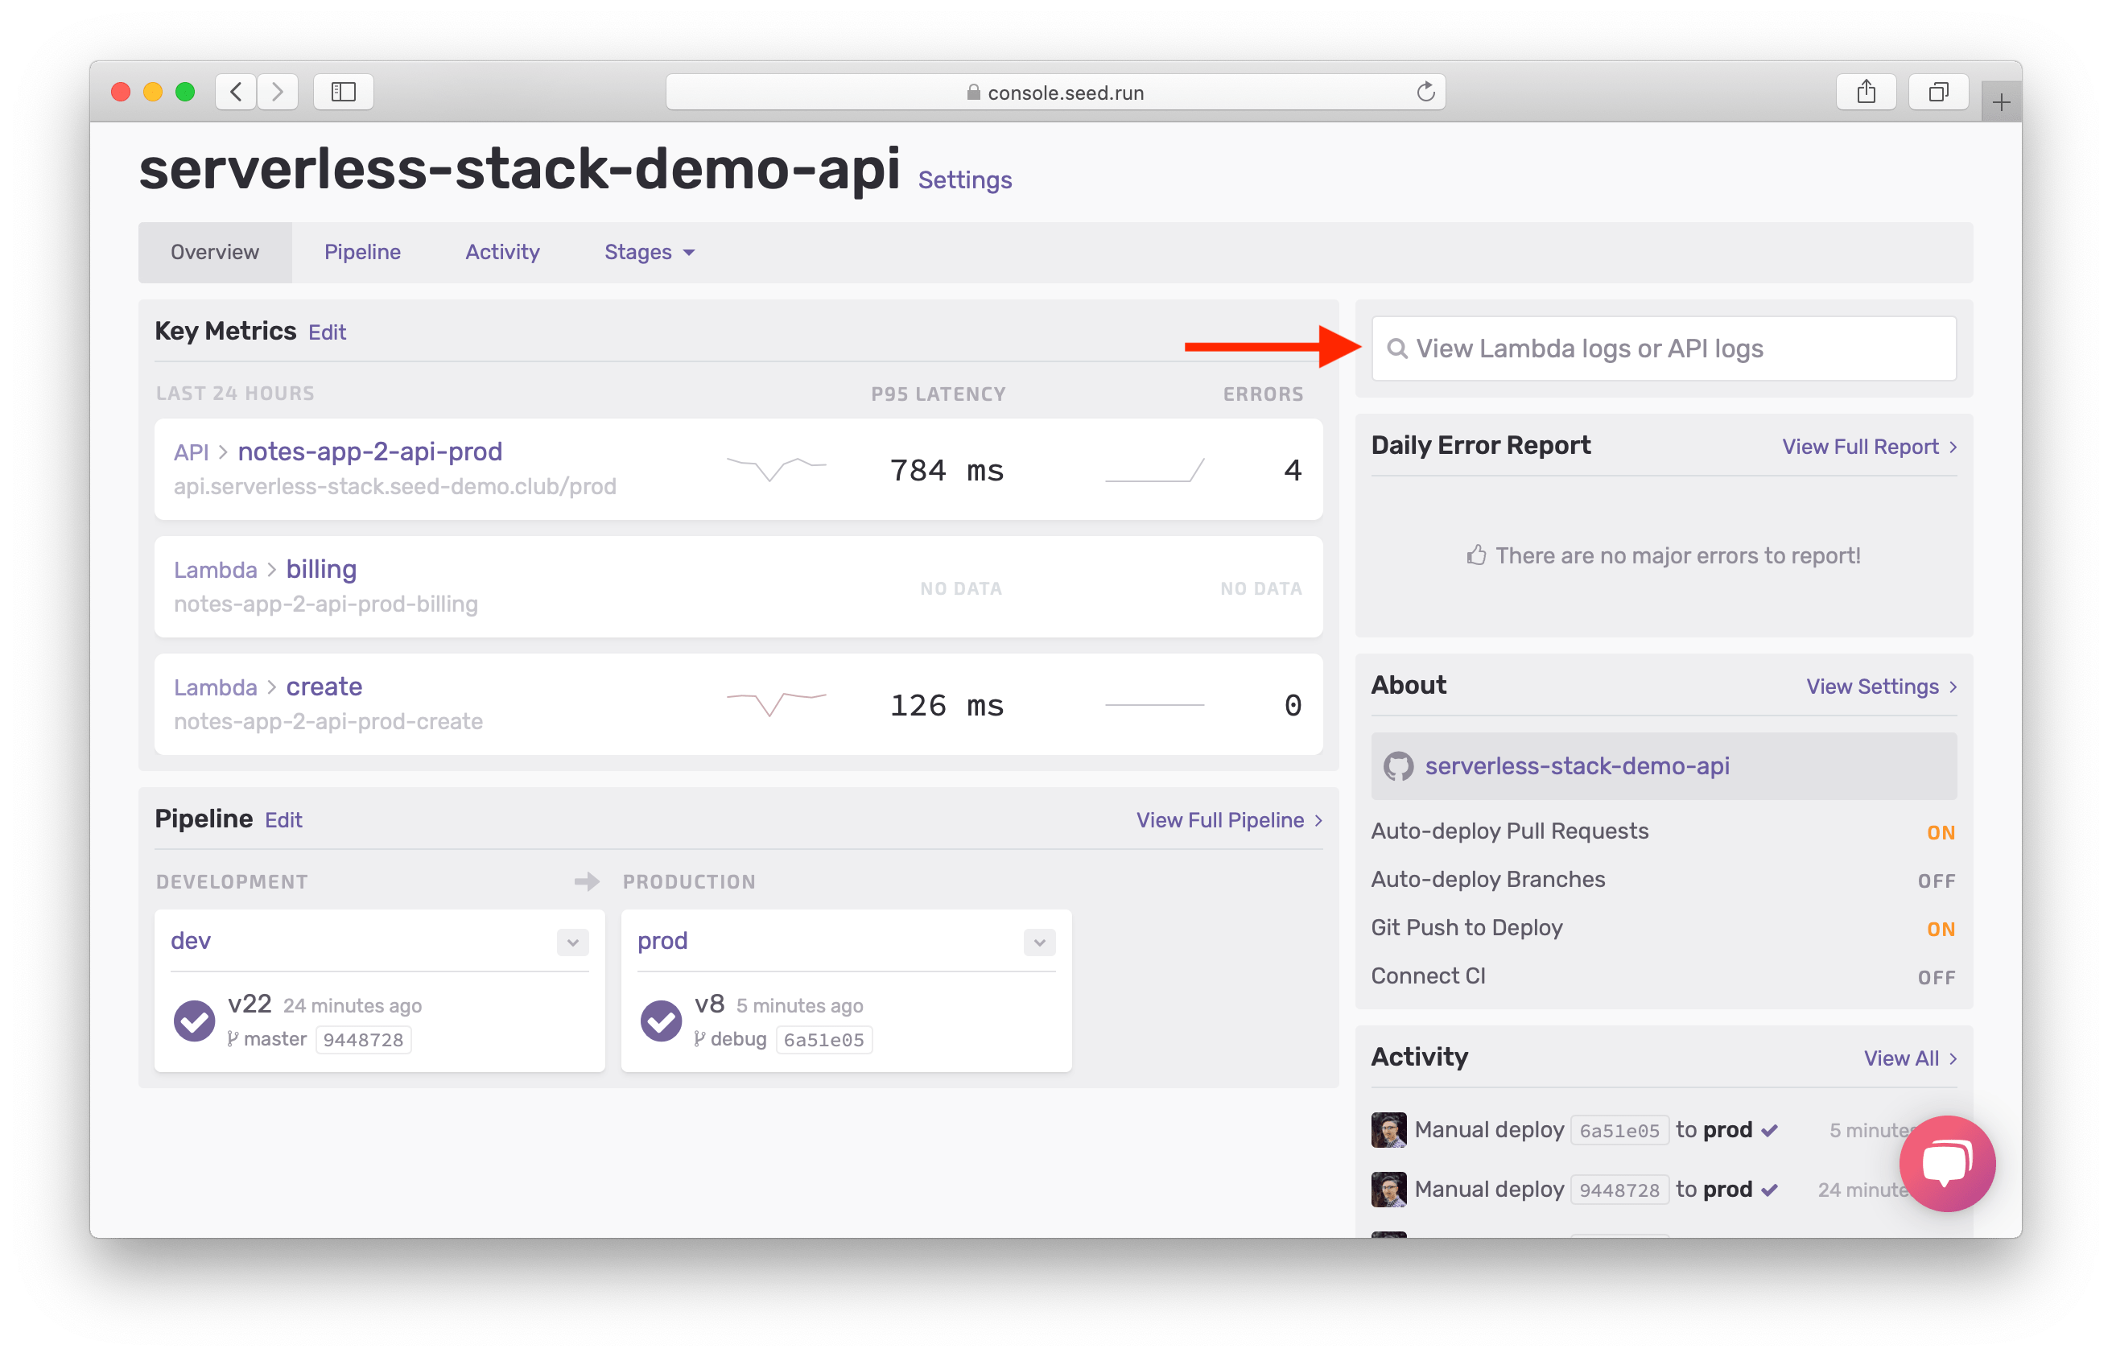2112x1357 pixels.
Task: Open the Stages dropdown
Action: (649, 252)
